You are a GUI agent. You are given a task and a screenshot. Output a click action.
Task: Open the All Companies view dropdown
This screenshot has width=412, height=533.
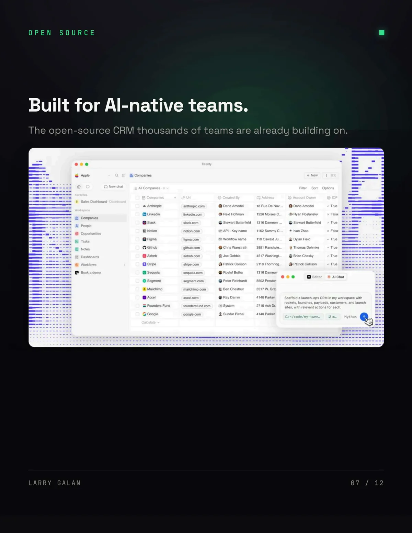tap(151, 188)
